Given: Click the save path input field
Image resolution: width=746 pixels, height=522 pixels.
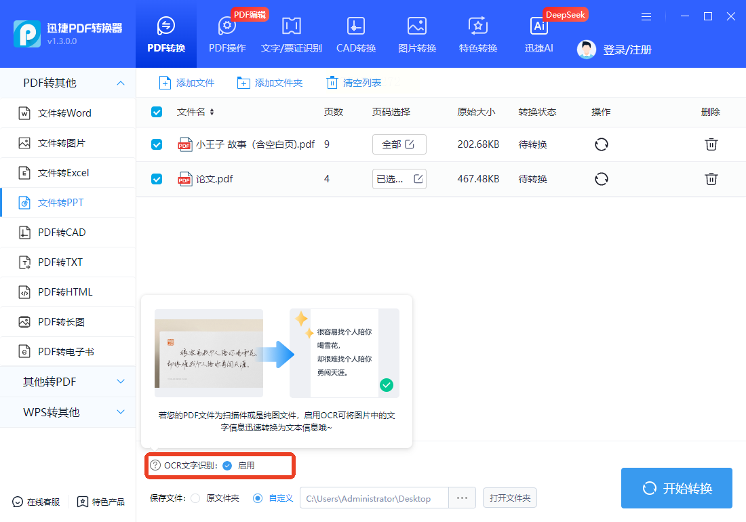Looking at the screenshot, I should click(x=374, y=498).
